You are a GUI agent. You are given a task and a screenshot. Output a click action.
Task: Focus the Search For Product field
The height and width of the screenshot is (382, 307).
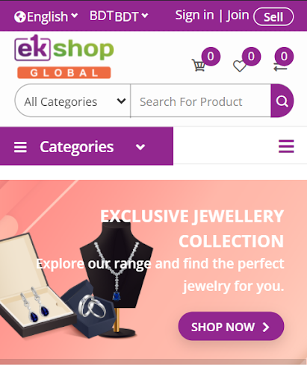point(201,101)
